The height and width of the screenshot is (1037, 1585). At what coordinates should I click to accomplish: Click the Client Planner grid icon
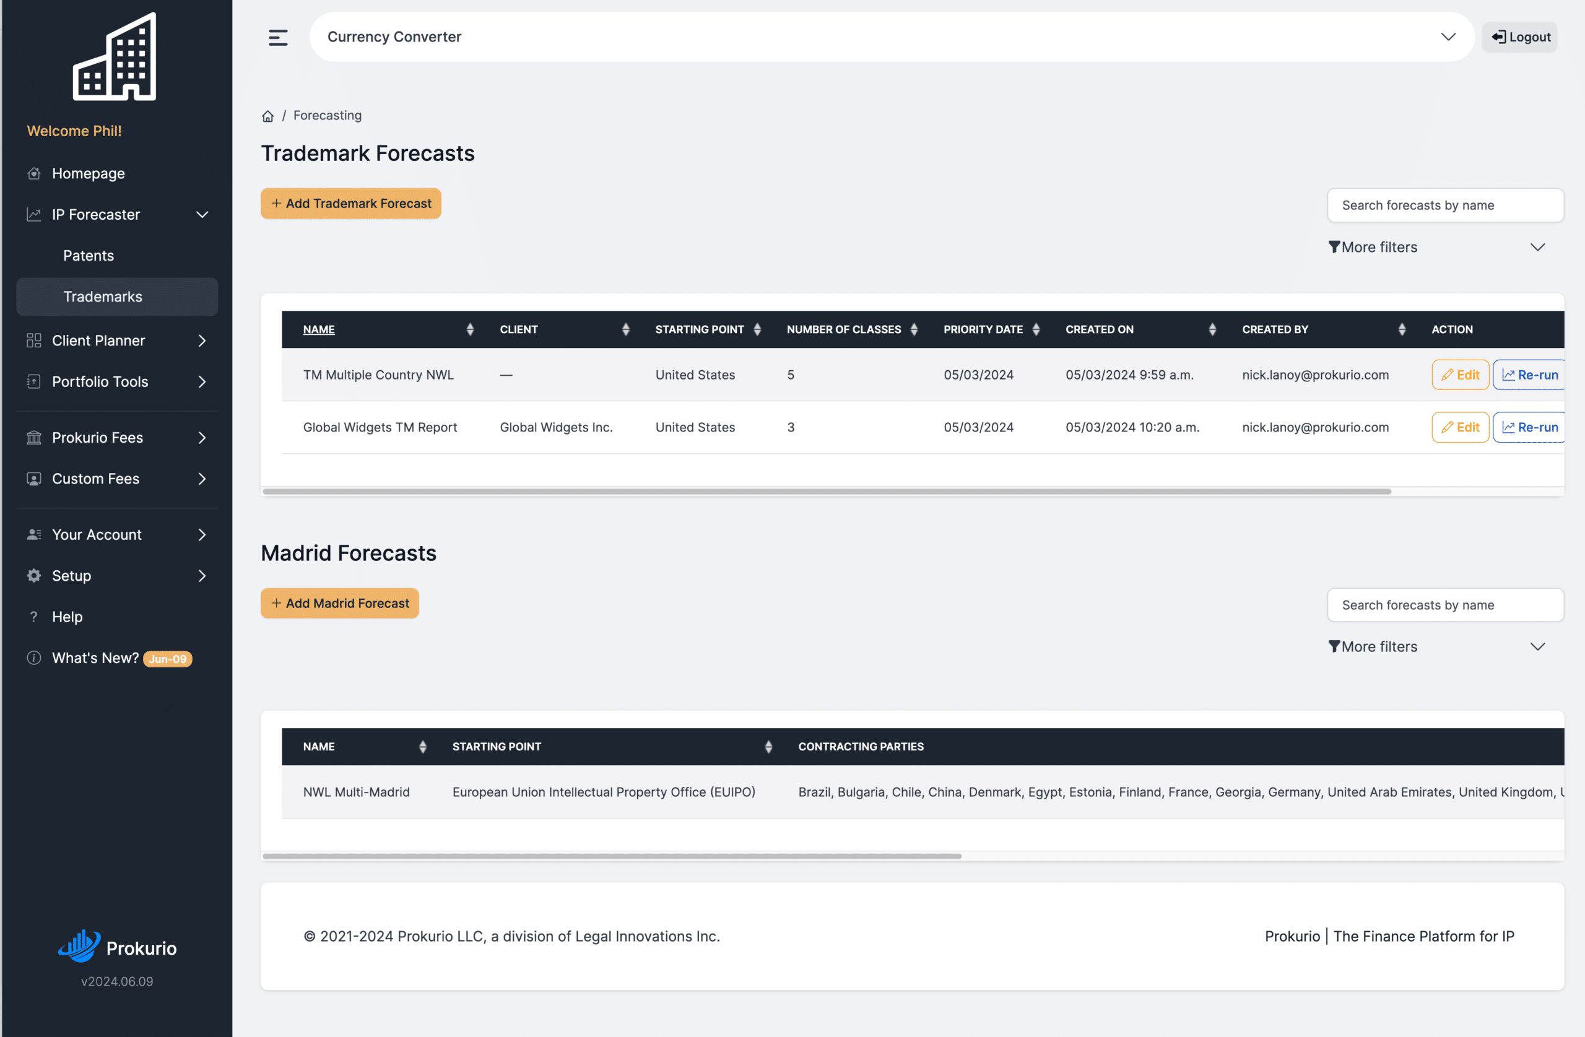point(34,341)
